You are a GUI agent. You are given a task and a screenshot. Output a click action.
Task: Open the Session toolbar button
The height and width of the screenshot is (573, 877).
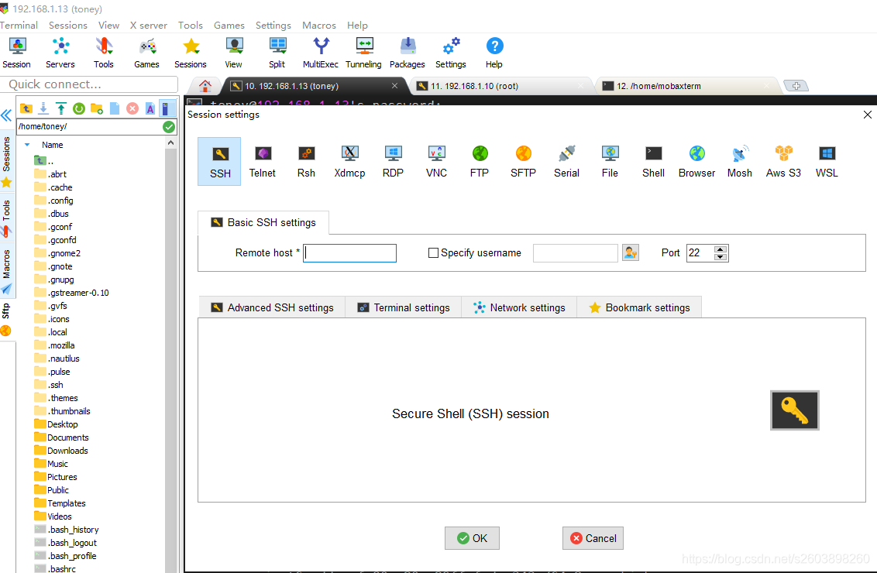[x=17, y=53]
